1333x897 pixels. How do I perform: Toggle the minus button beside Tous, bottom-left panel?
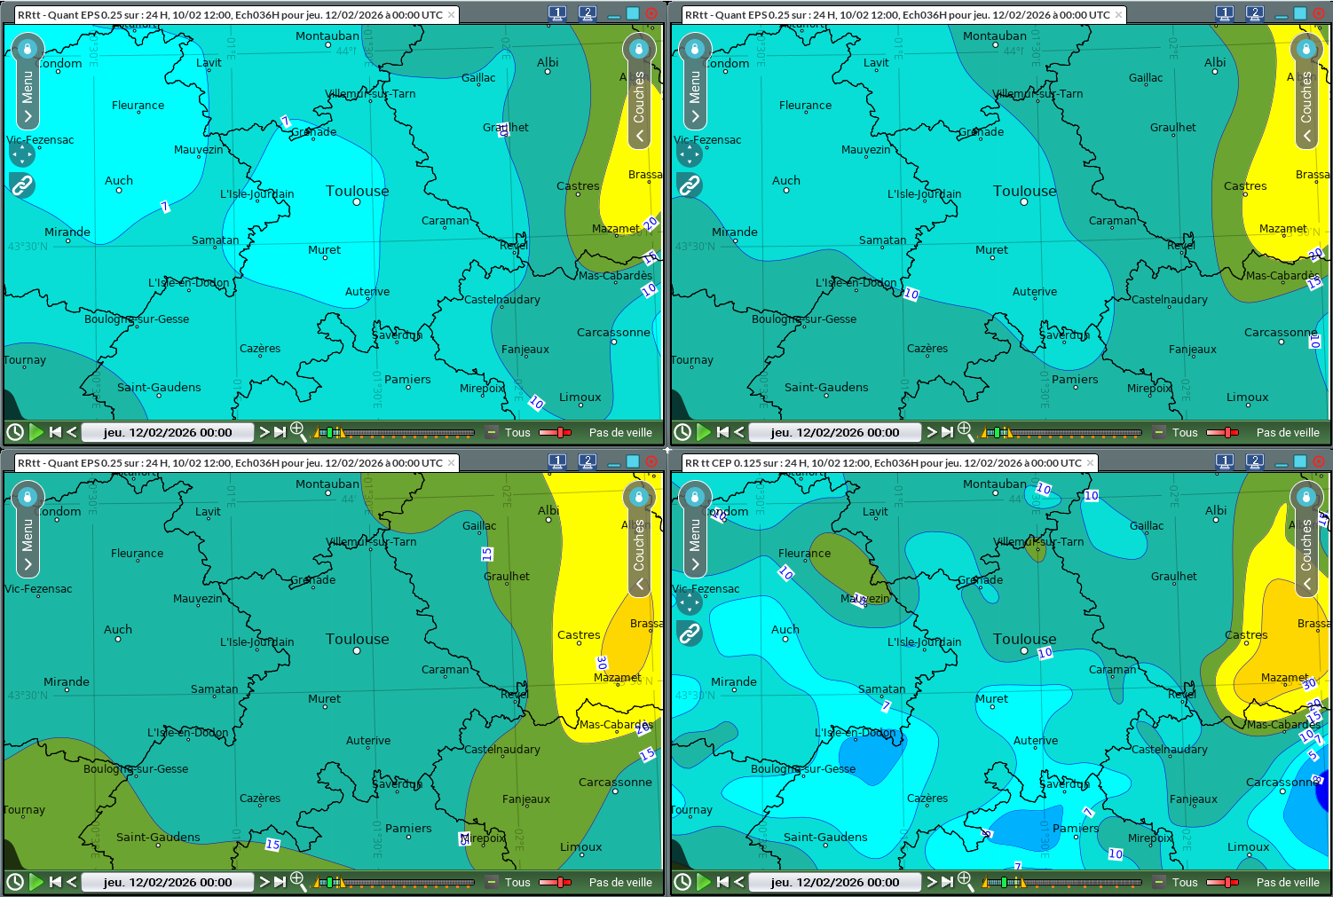pyautogui.click(x=491, y=882)
